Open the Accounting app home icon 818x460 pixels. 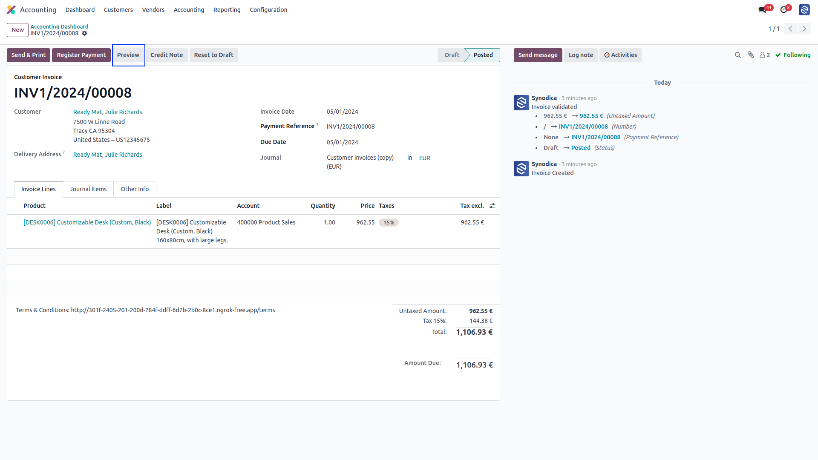click(x=11, y=9)
